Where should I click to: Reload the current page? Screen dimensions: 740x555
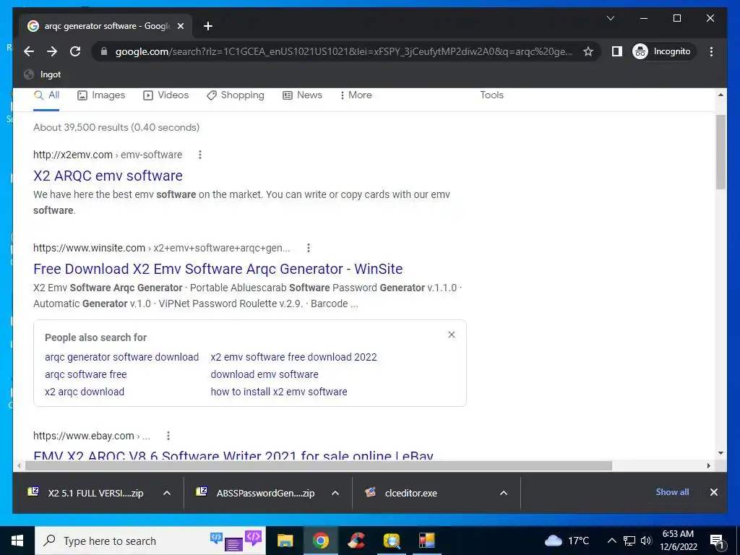pos(75,51)
